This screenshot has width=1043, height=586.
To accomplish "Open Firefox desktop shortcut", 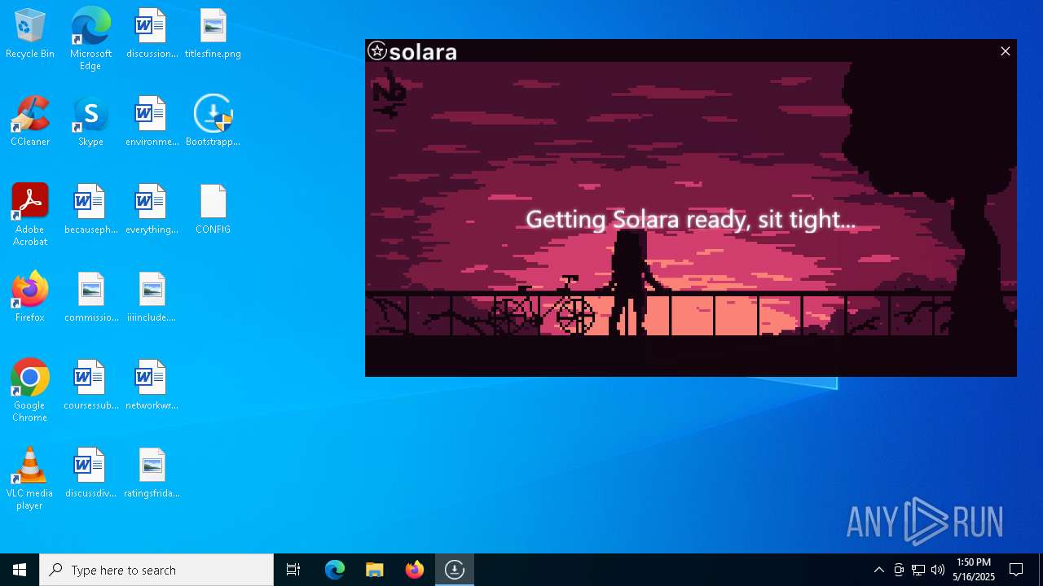I will 30,297.
